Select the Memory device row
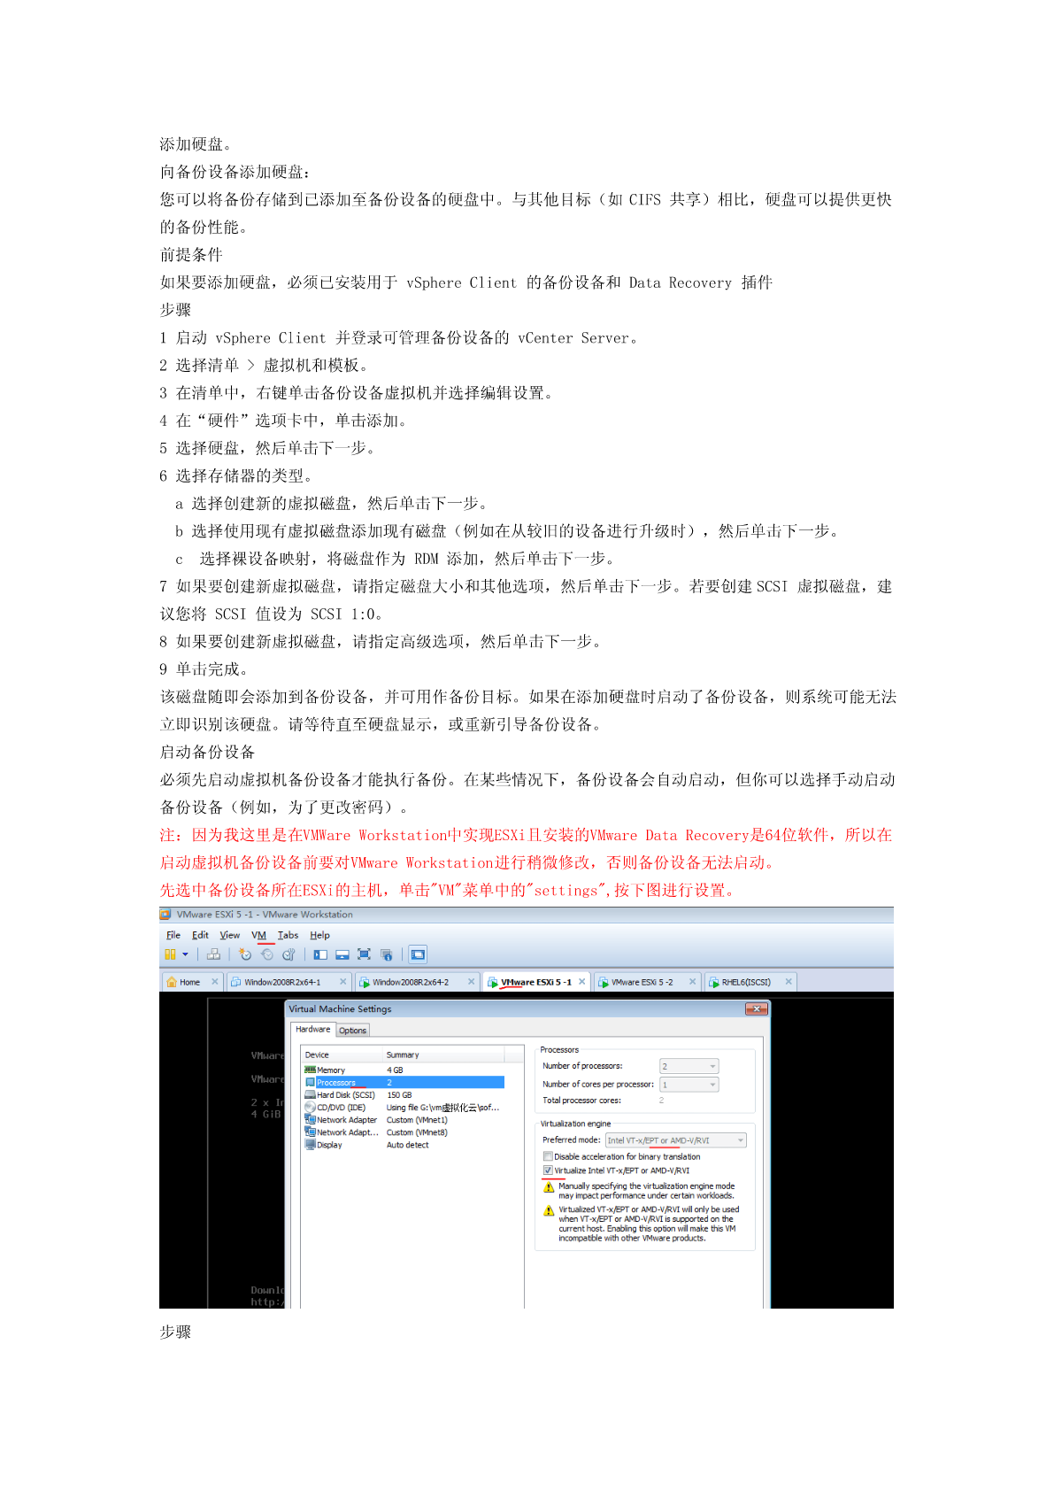The width and height of the screenshot is (1054, 1491). point(404,1070)
